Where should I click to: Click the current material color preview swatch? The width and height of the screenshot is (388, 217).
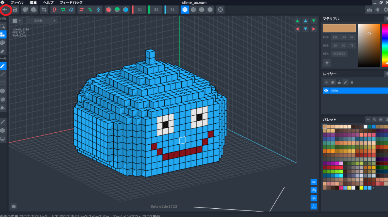339,28
